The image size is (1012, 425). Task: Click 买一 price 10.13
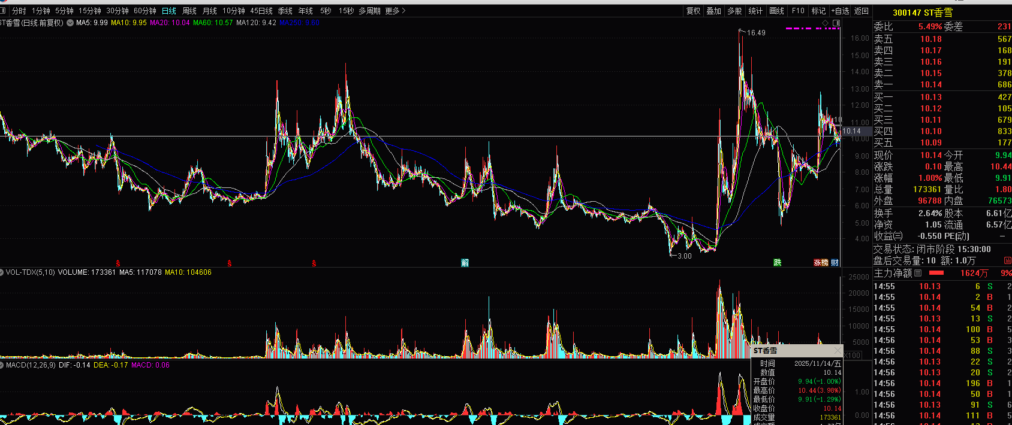pos(931,97)
